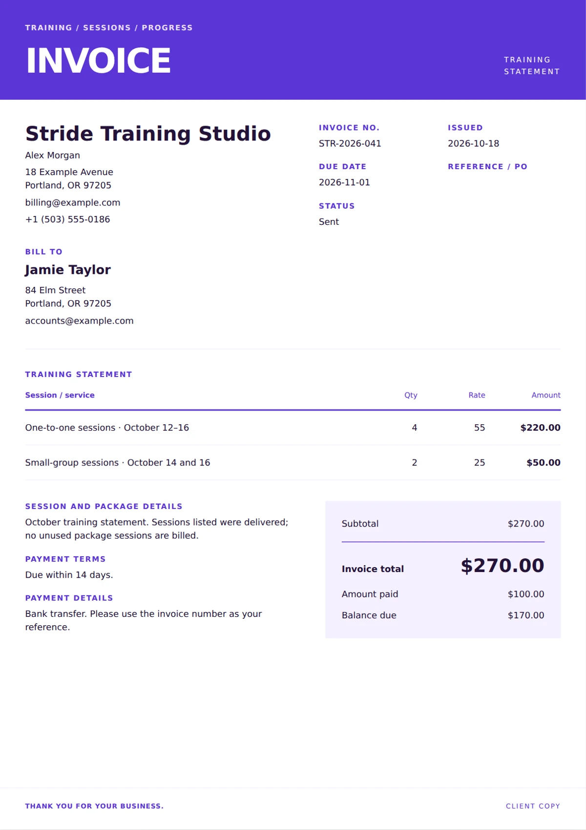Click quantity 4 in the One-to-one sessions row
The height and width of the screenshot is (830, 586).
415,428
